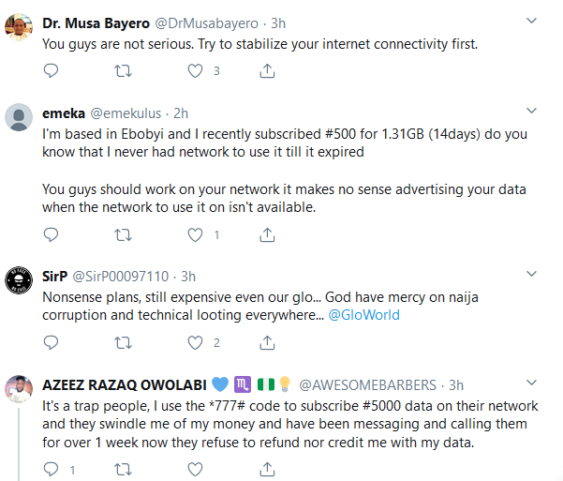Open the @GloWorld mention link

click(x=363, y=315)
